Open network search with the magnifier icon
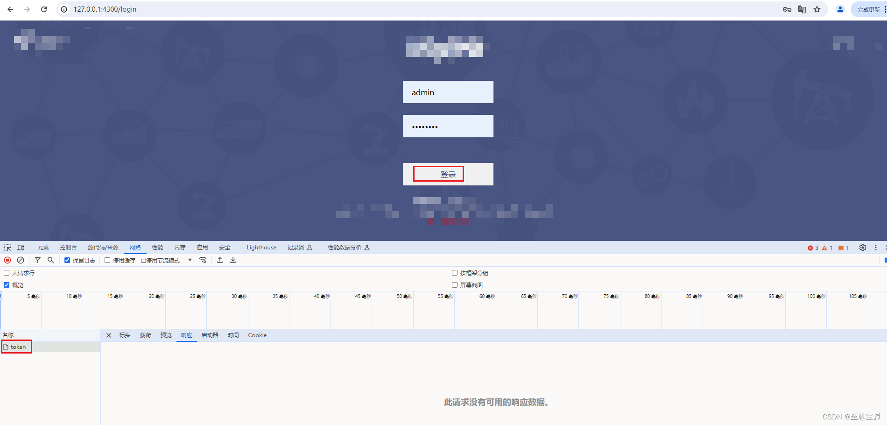The image size is (887, 425). 50,260
